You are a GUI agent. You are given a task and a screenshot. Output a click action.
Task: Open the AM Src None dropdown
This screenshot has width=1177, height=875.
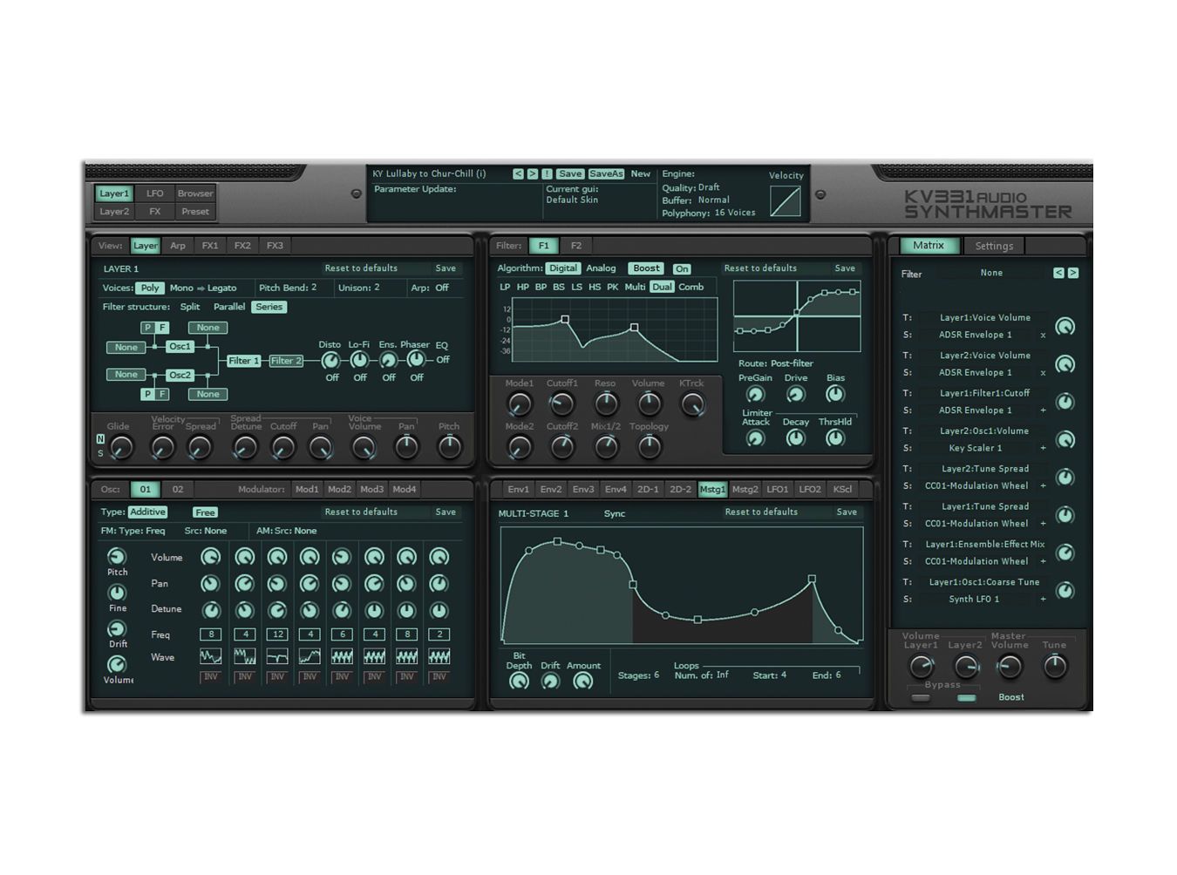tap(305, 531)
